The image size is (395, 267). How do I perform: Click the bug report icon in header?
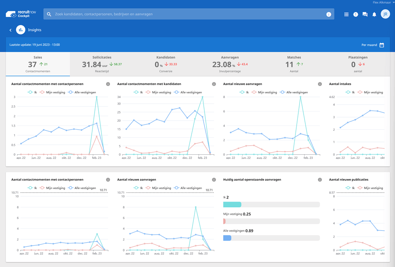(355, 14)
